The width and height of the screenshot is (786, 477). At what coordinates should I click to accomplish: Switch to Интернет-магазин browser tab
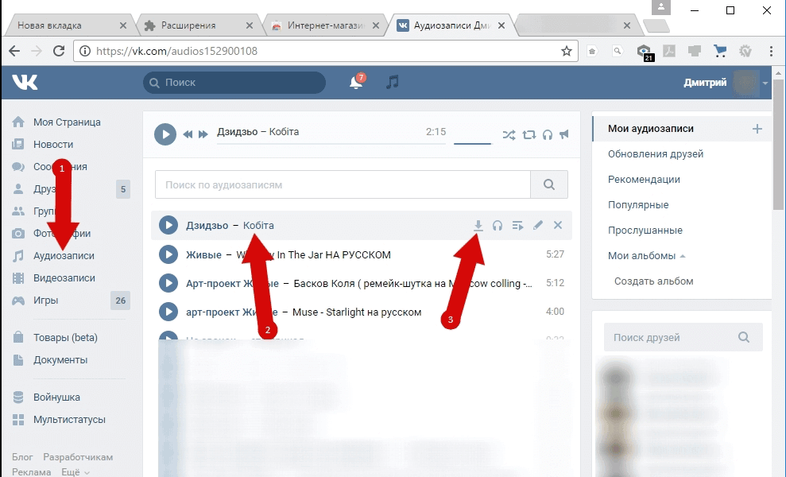(x=323, y=25)
